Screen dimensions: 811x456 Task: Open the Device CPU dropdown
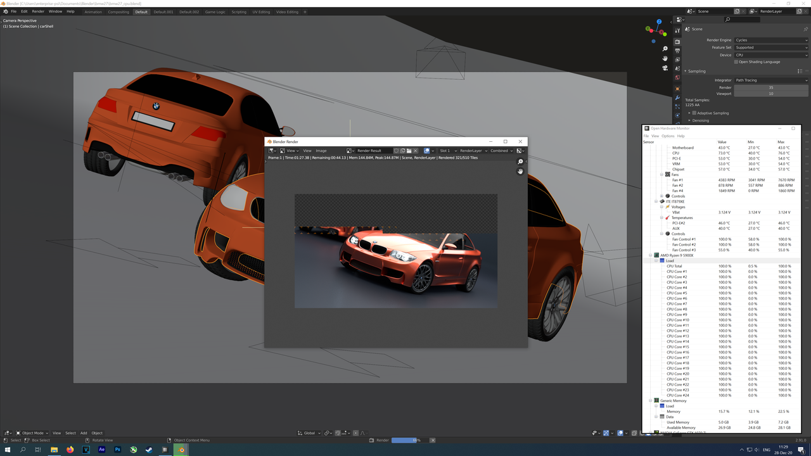[771, 55]
